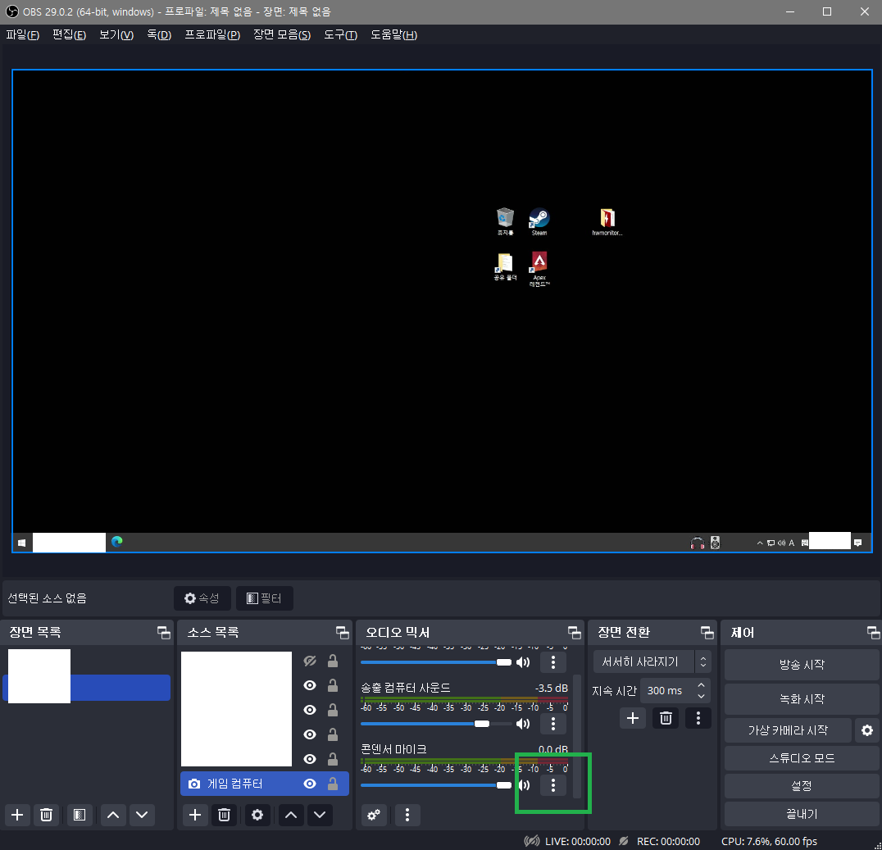882x850 pixels.
Task: Mute the 콘덴서 마이크 channel
Action: [x=523, y=784]
